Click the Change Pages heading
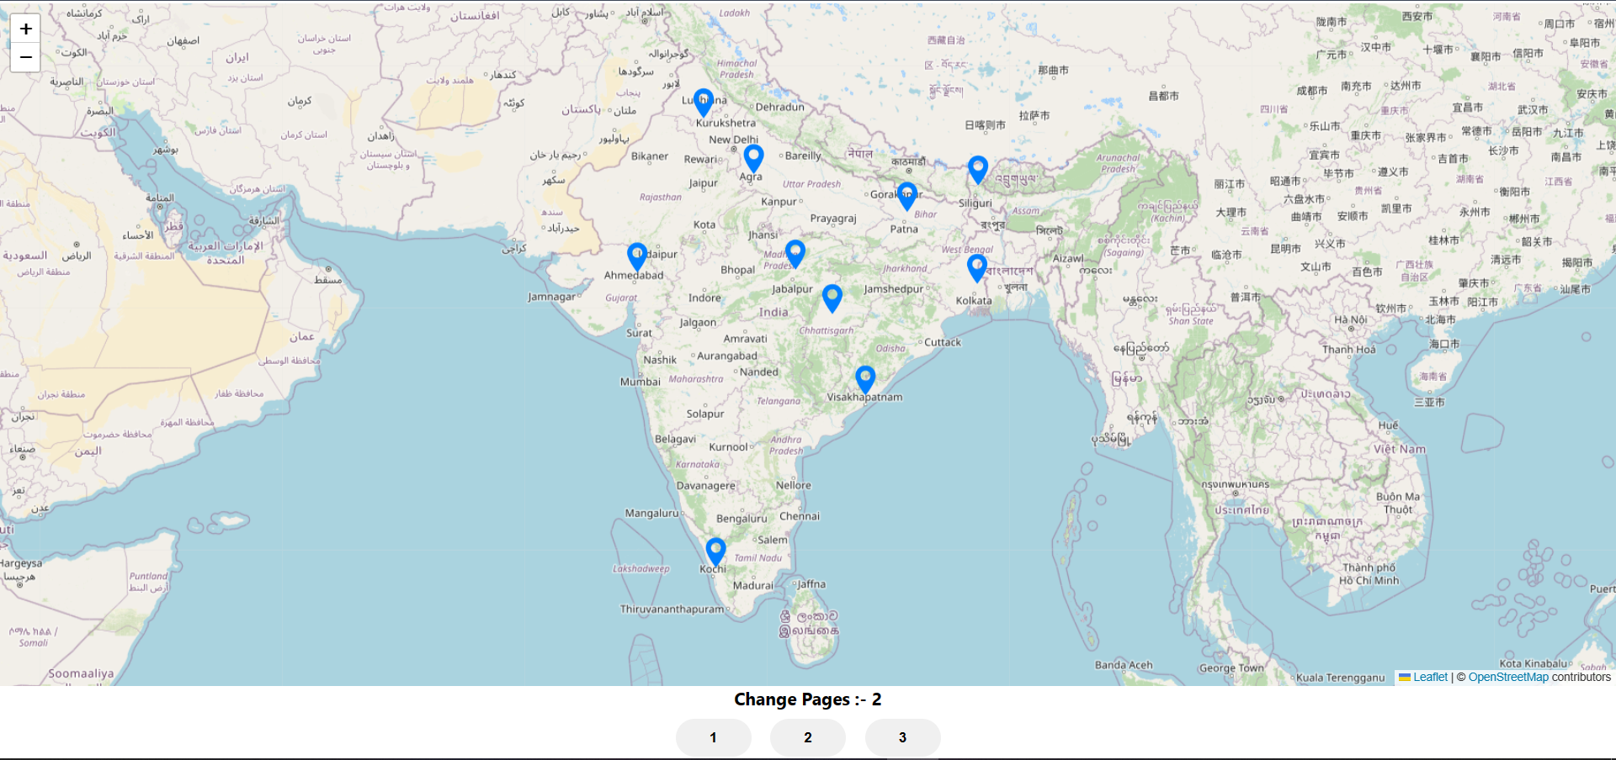Screen dimensions: 1616x760 pos(807,699)
